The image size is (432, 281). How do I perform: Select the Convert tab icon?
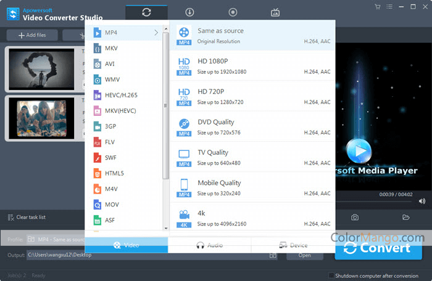tap(146, 12)
